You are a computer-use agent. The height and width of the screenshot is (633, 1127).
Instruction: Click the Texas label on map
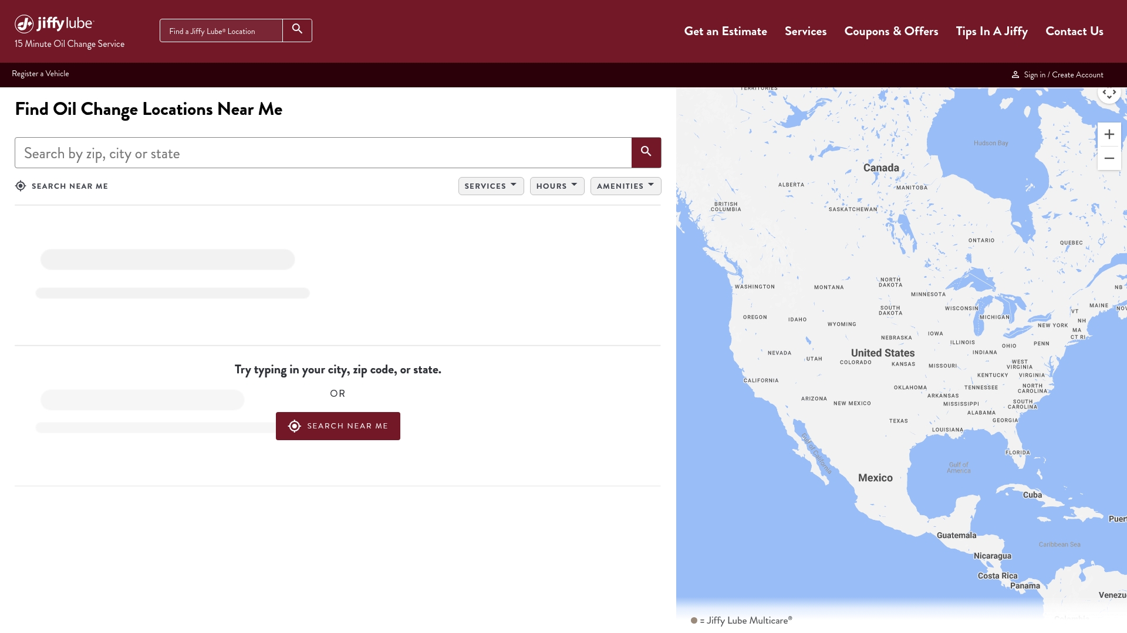pos(899,421)
